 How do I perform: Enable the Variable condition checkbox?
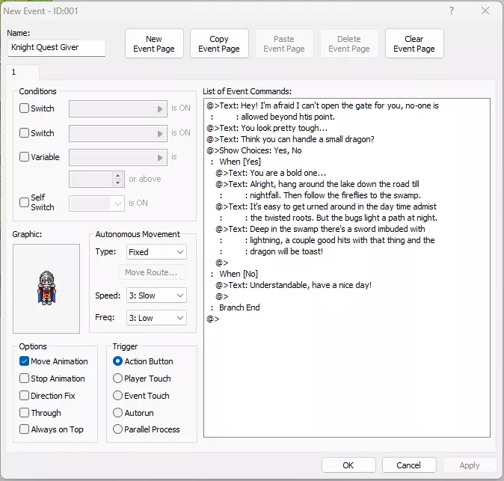tap(25, 158)
